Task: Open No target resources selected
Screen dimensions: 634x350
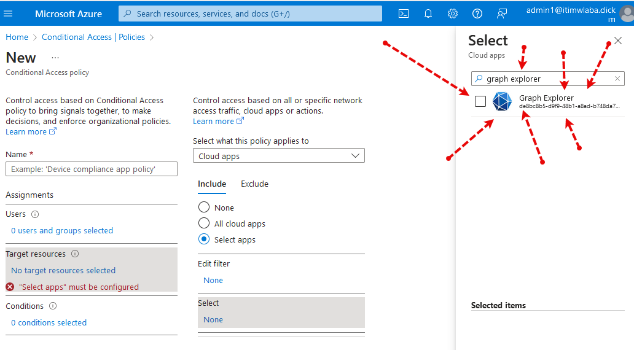Action: [x=63, y=271]
